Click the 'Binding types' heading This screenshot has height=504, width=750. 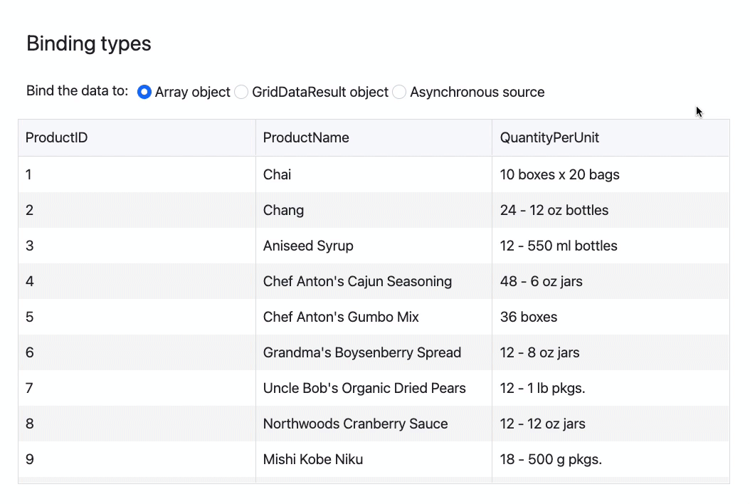(89, 43)
